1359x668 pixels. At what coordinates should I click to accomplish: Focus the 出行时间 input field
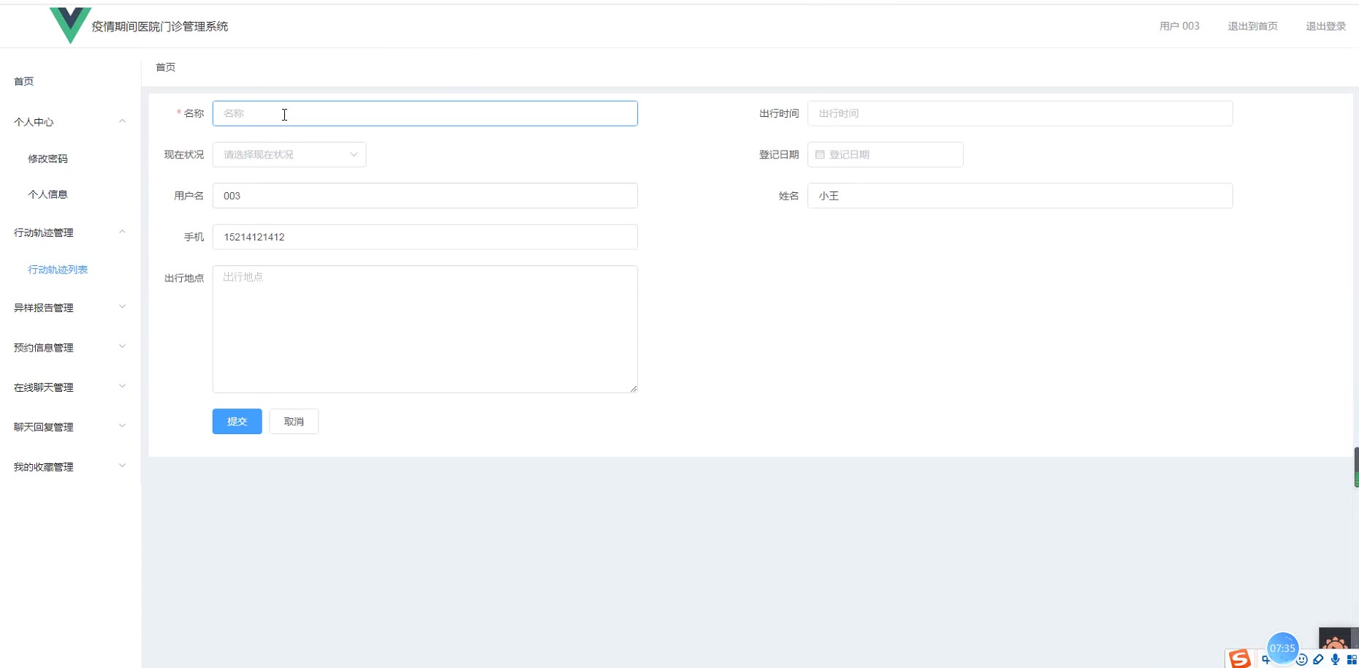pos(1020,113)
